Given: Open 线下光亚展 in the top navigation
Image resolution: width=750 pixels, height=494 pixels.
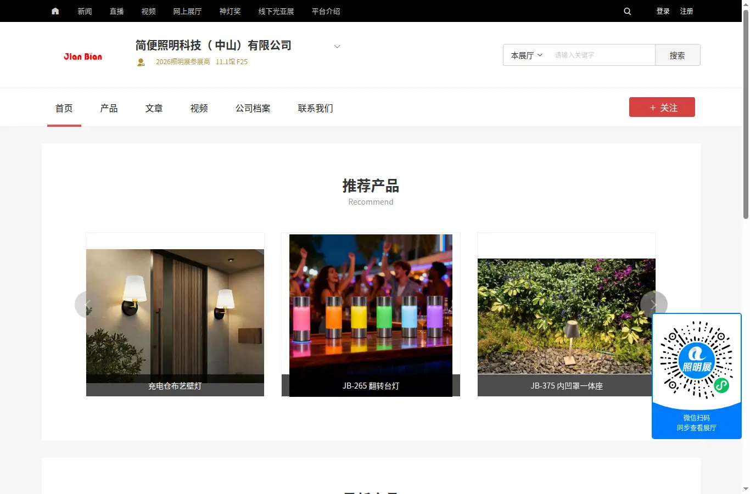Looking at the screenshot, I should coord(276,11).
